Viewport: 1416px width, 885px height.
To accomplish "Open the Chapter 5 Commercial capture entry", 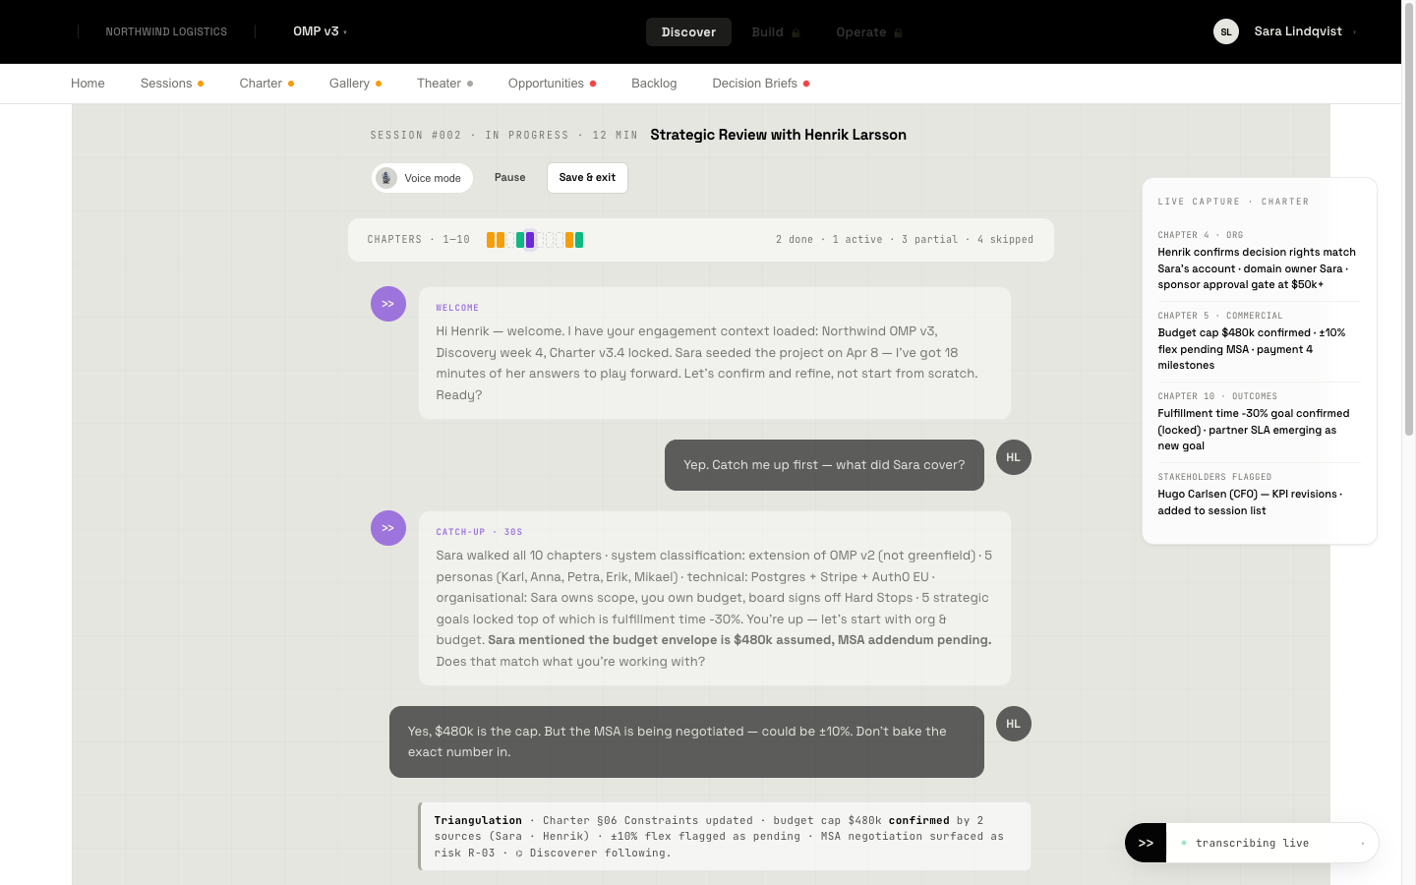I will click(x=1260, y=341).
